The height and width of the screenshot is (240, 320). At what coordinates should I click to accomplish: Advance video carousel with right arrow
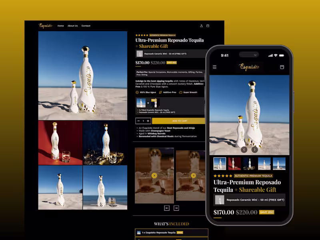176,208
